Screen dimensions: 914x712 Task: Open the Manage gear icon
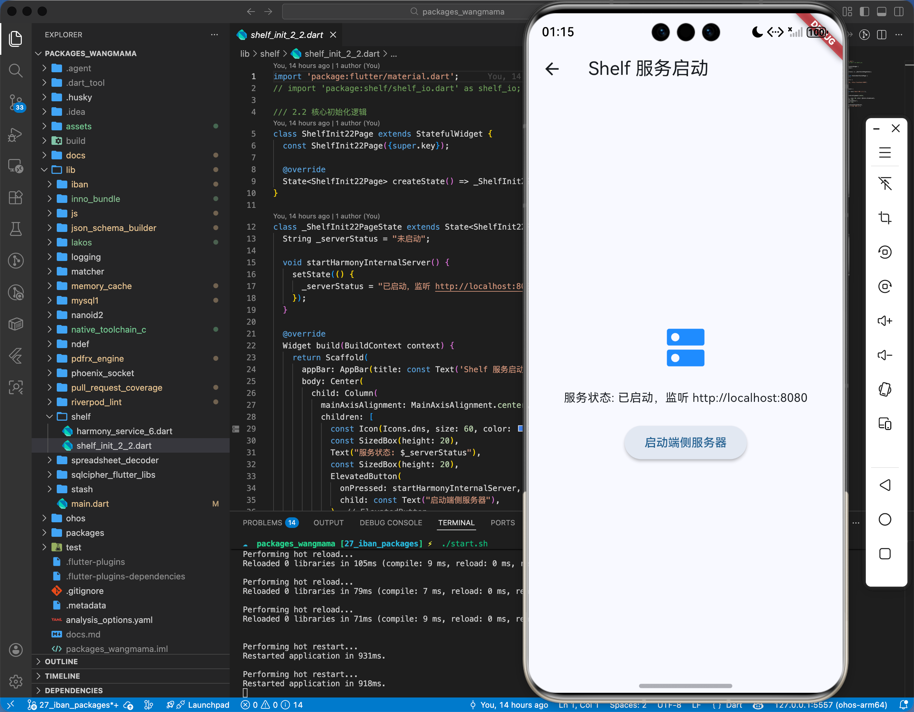coord(16,681)
